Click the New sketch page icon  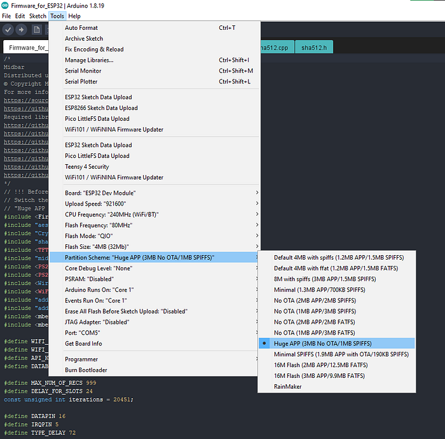click(37, 29)
